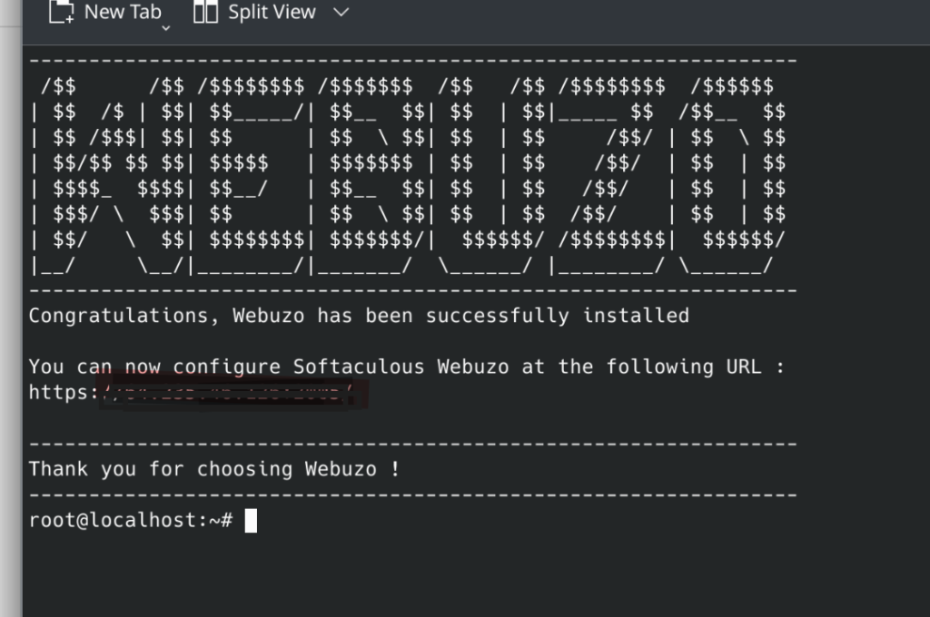Click the blinking terminal cursor block
Image resolution: width=930 pixels, height=617 pixels.
251,521
